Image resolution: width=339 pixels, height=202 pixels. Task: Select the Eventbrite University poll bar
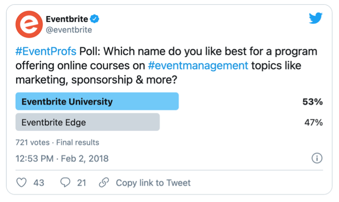[97, 102]
